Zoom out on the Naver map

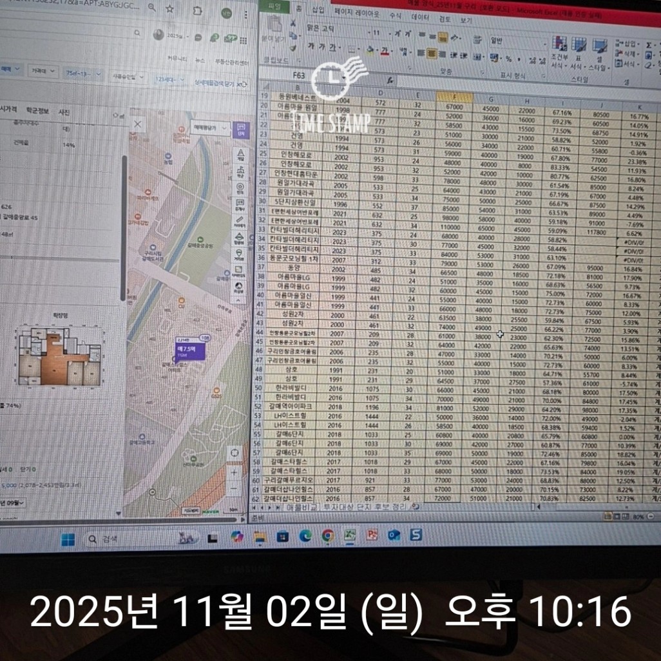click(234, 489)
